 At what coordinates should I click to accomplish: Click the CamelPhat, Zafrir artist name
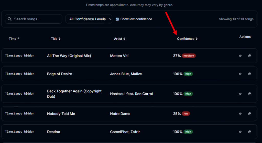(125, 132)
